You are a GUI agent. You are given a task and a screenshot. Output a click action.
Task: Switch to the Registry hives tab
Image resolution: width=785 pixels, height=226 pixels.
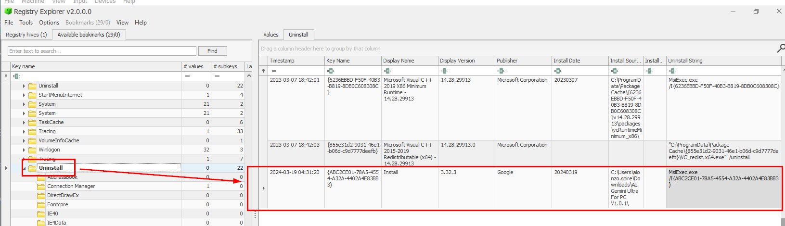tap(26, 35)
